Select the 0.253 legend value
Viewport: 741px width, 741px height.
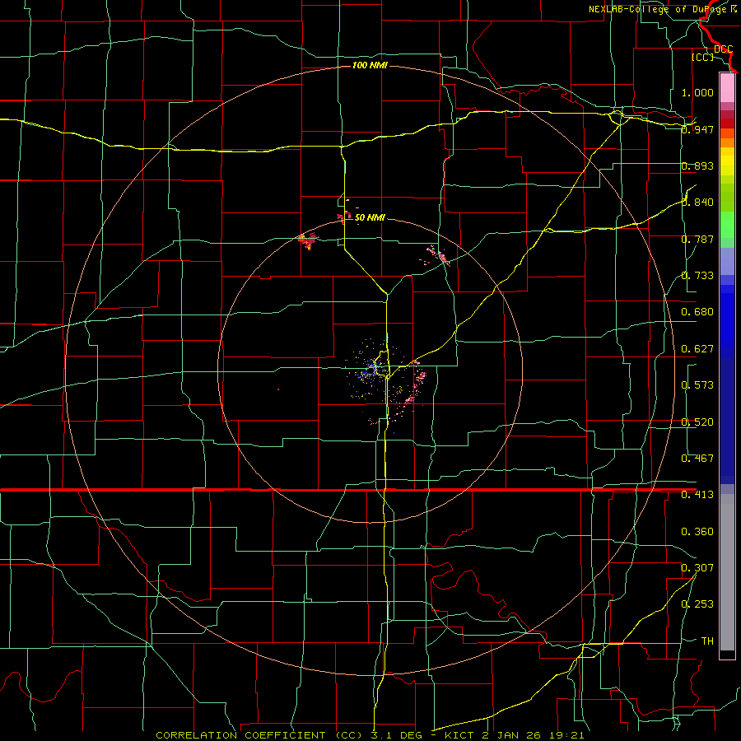pos(697,604)
